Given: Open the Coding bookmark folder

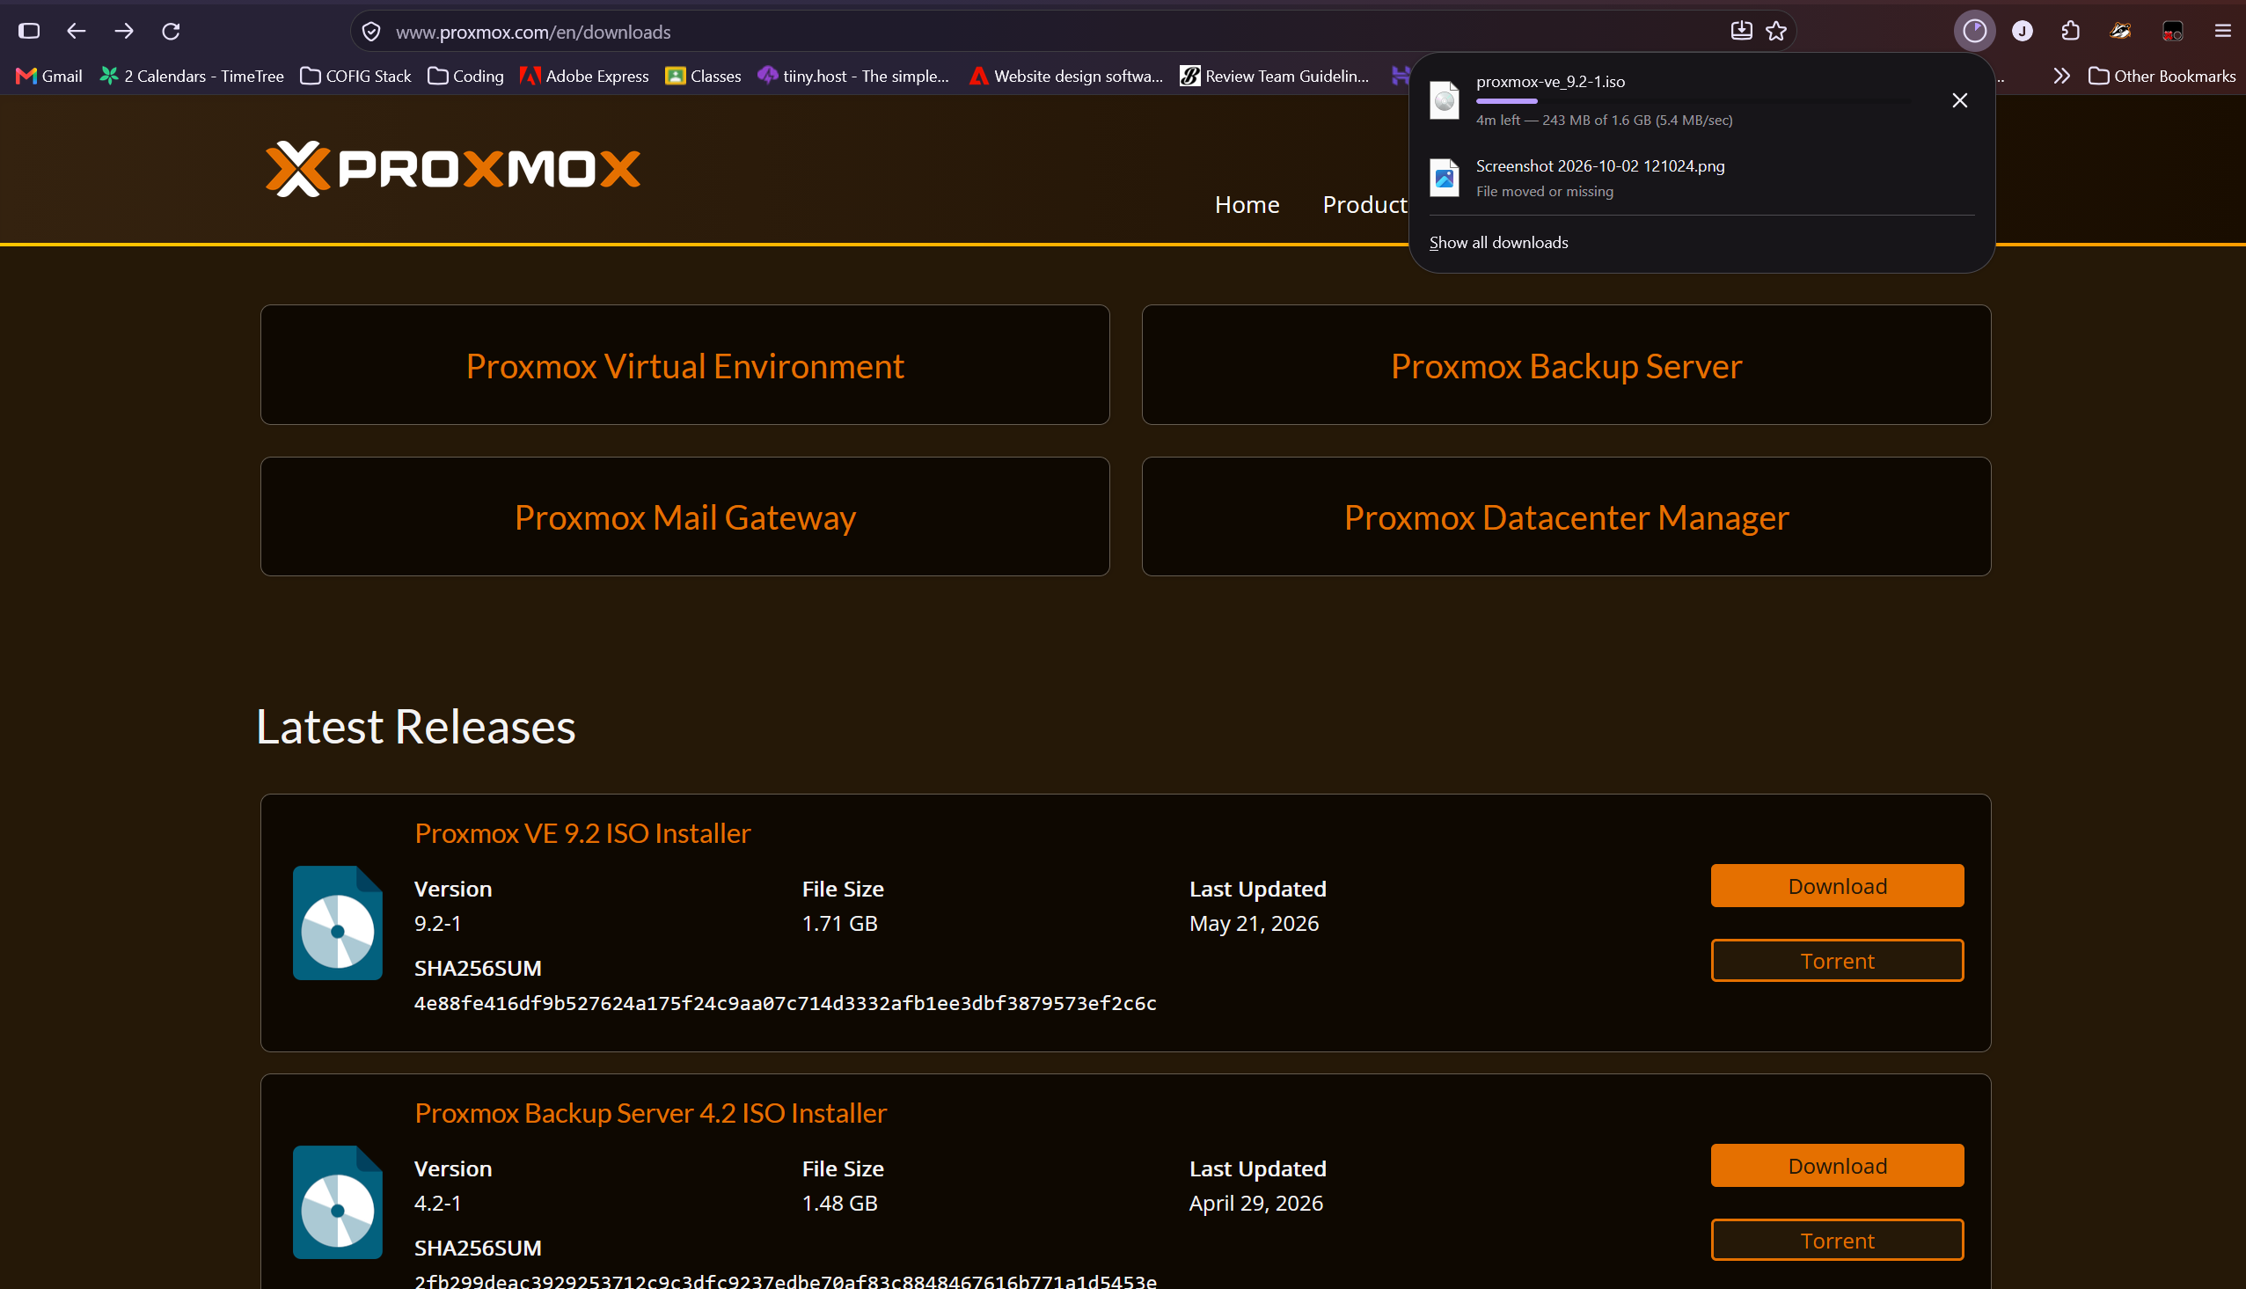Looking at the screenshot, I should [465, 77].
